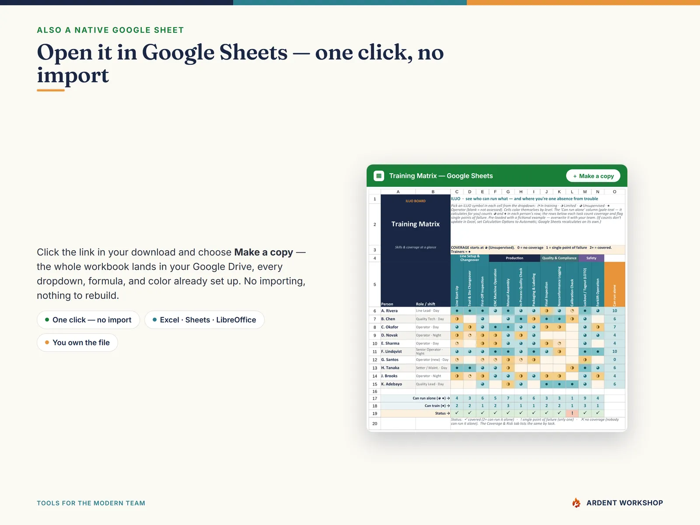Image resolution: width=700 pixels, height=525 pixels.
Task: Select column header O
Action: 615,192
